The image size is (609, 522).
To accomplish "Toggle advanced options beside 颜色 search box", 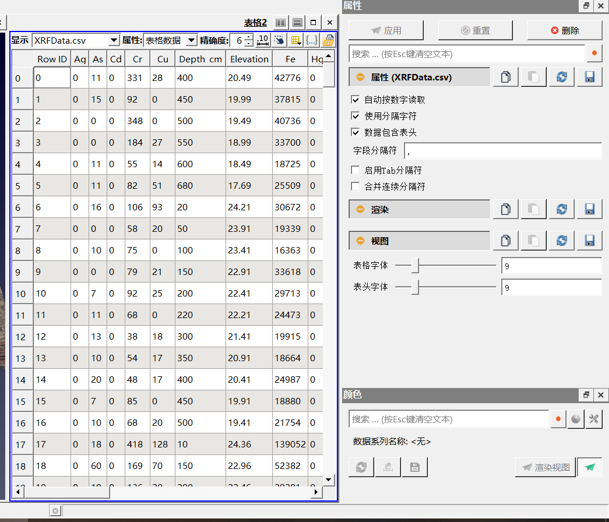I will tap(558, 419).
